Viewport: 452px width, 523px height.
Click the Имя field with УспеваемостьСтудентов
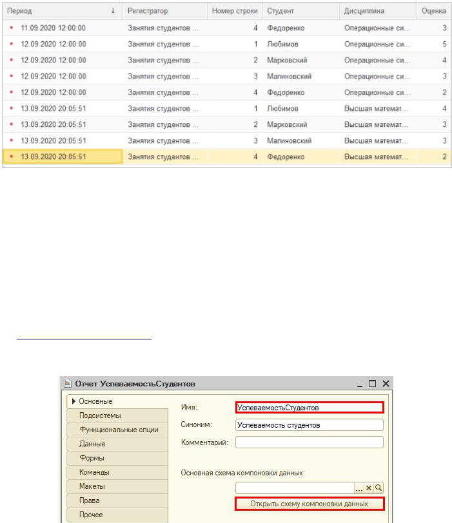pos(310,408)
